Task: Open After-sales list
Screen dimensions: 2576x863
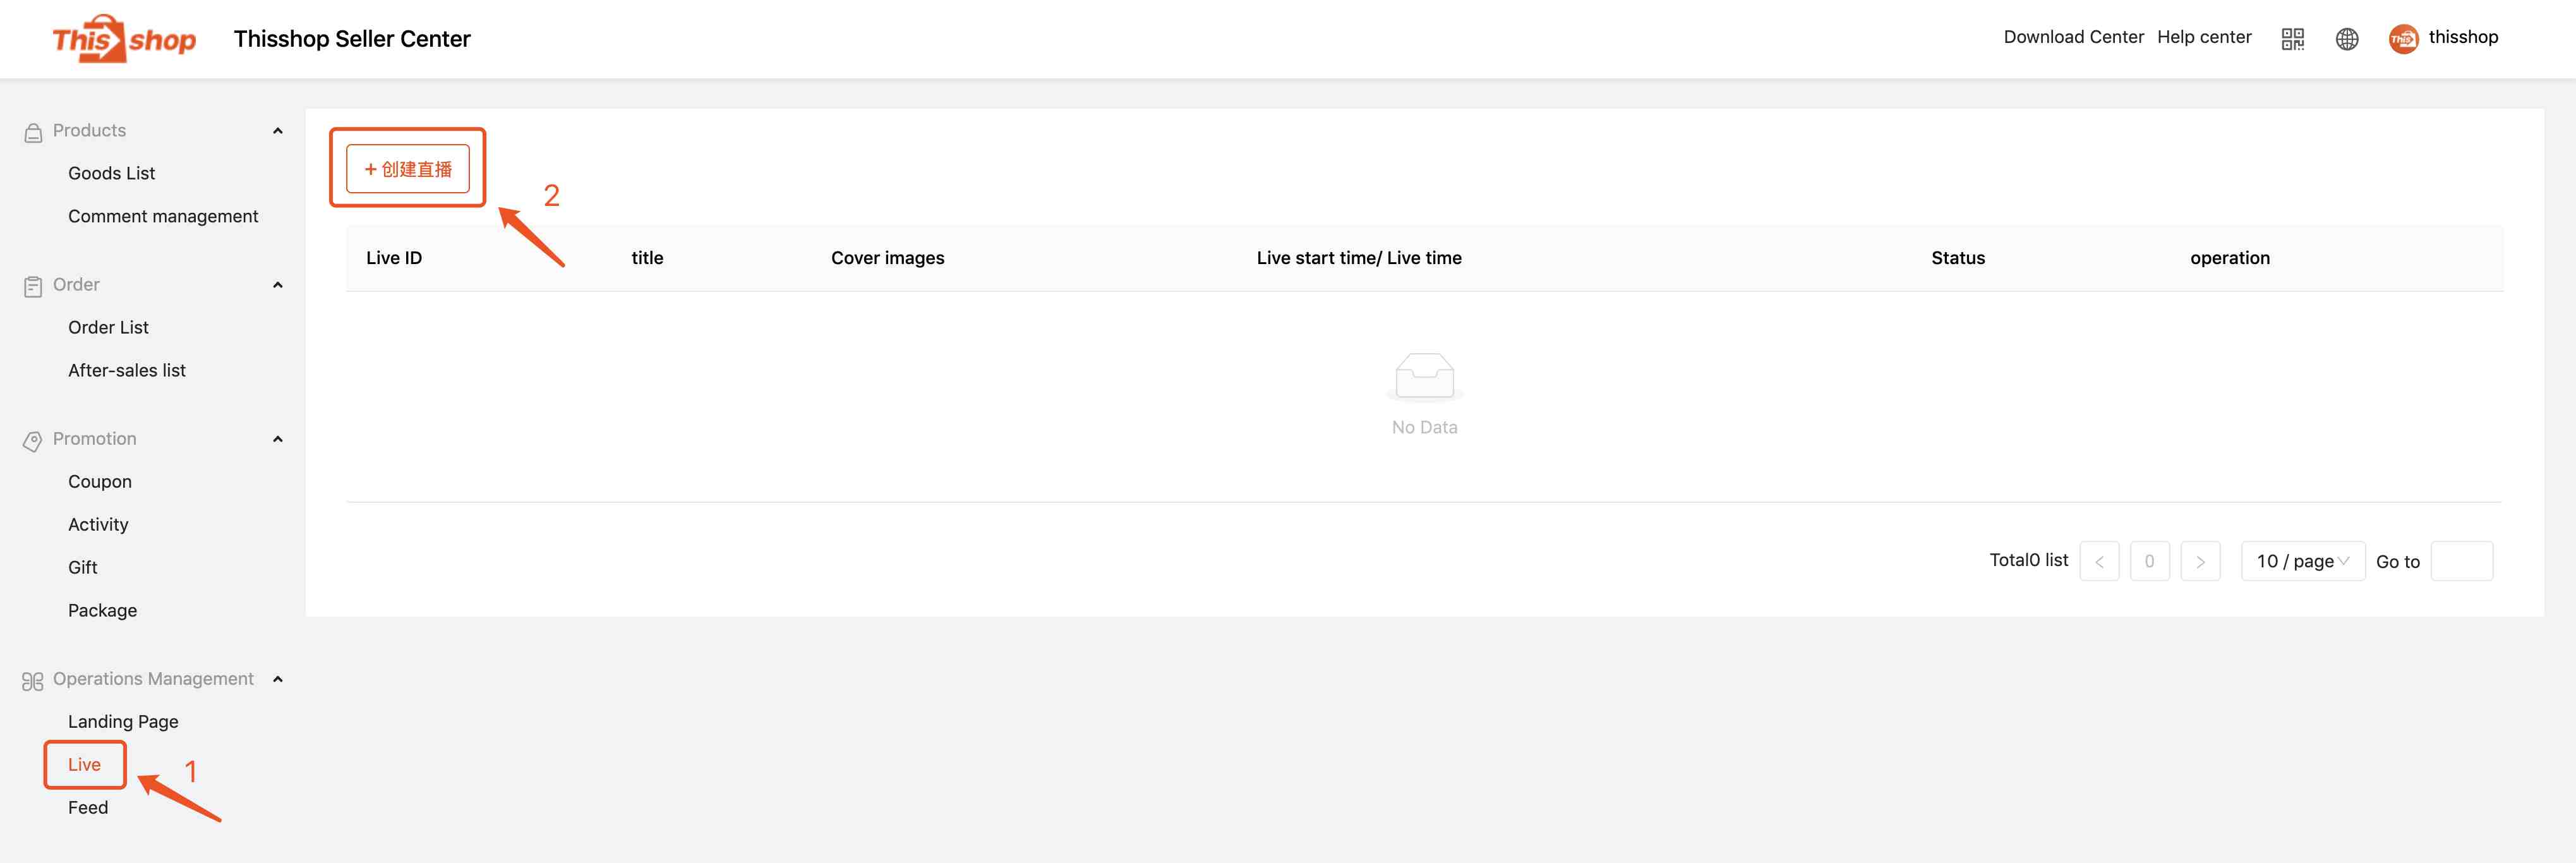Action: [x=127, y=370]
